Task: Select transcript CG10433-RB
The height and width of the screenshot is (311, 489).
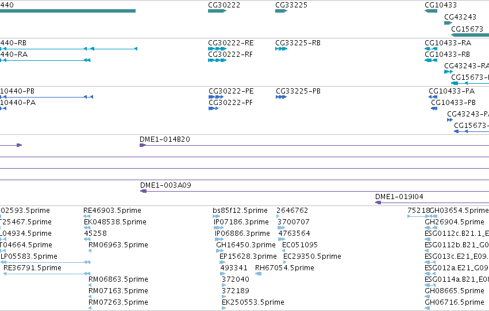Action: tap(431, 60)
